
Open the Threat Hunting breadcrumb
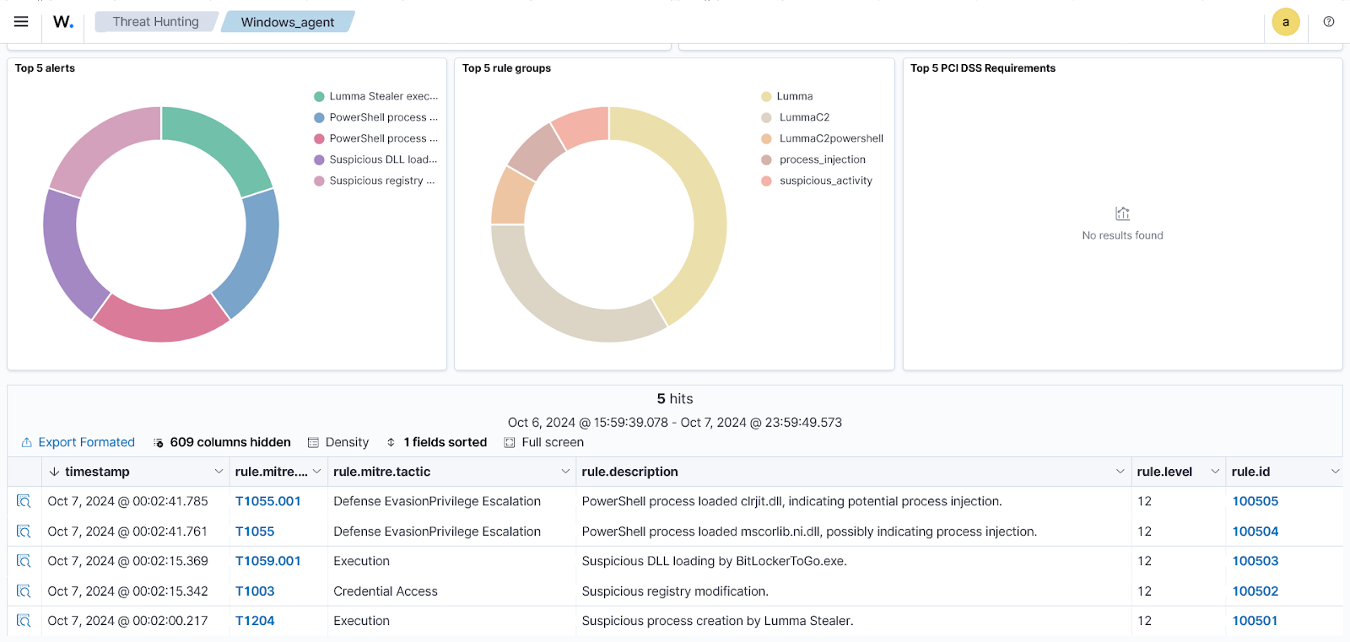156,22
